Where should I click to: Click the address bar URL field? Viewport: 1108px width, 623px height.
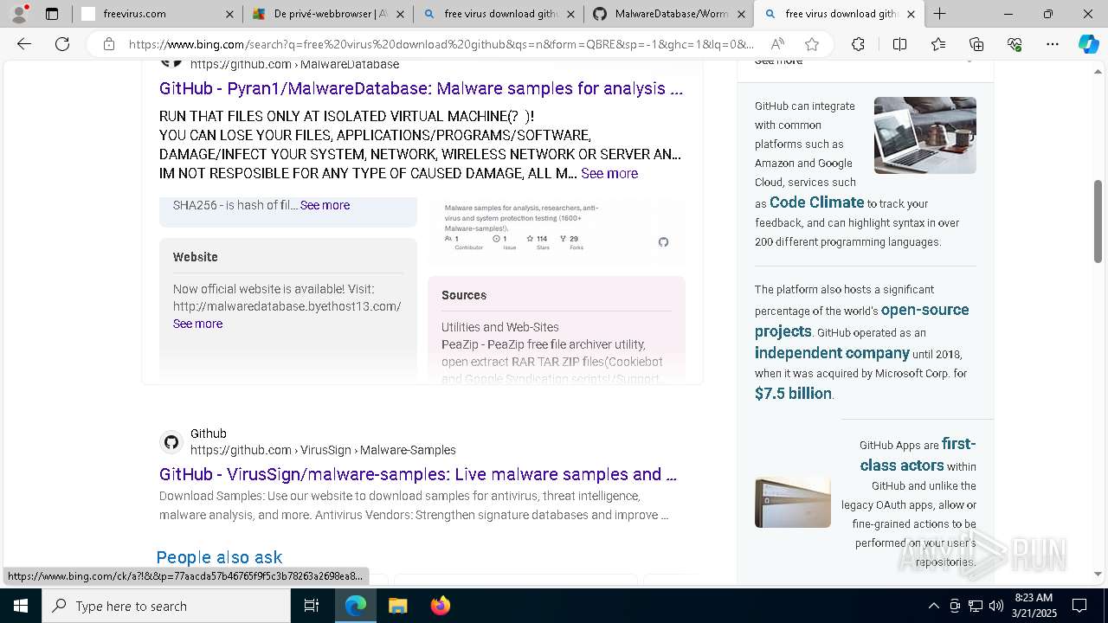(441, 44)
